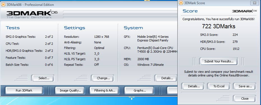The image size is (261, 105).
Task: Click the 722 3DMarks score text
Action: (219, 26)
